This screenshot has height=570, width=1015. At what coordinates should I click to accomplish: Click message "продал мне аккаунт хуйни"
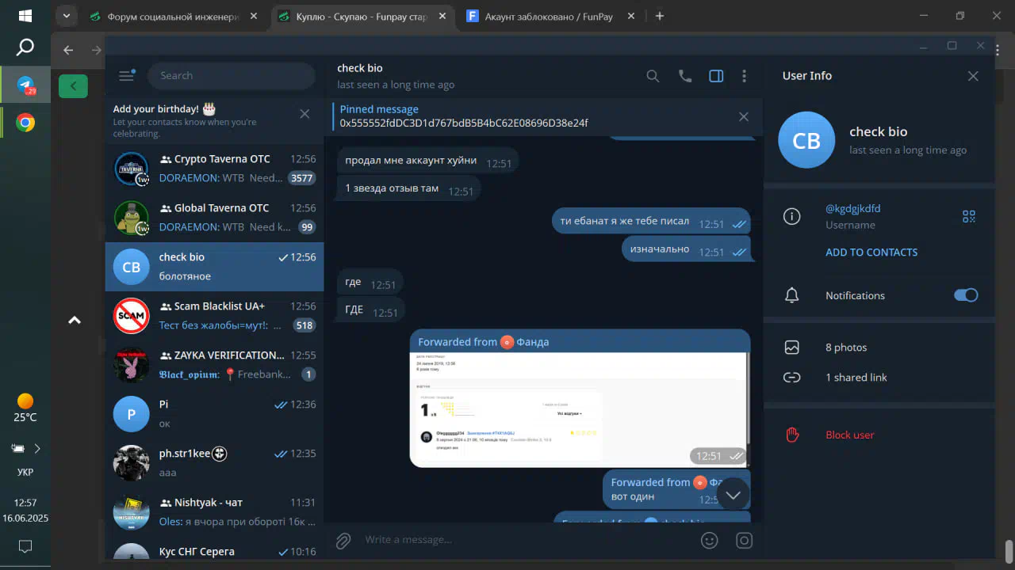point(428,161)
